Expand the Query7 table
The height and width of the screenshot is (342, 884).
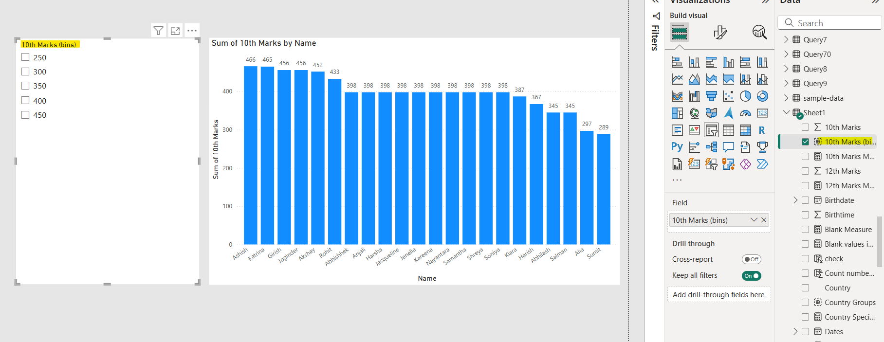point(786,39)
